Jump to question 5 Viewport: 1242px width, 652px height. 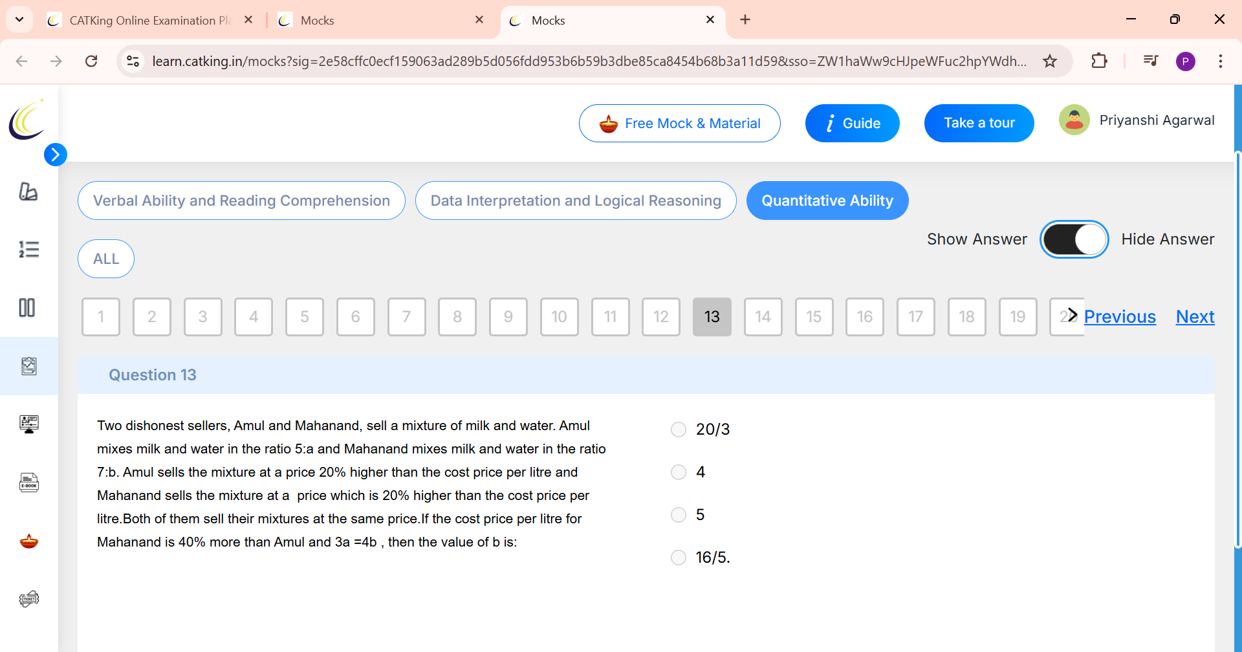coord(305,317)
